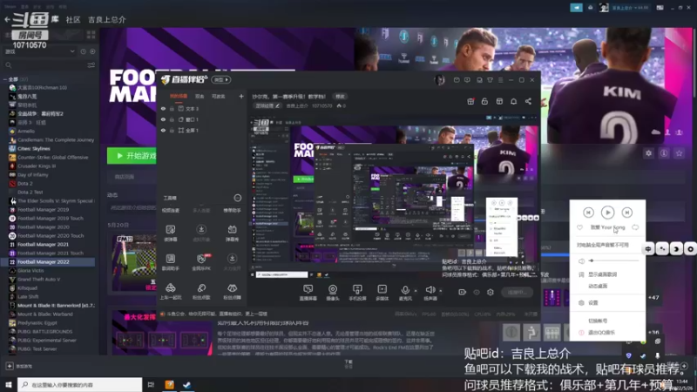Select Football Manager 2021 in library
This screenshot has height=392, width=697.
pyautogui.click(x=43, y=245)
